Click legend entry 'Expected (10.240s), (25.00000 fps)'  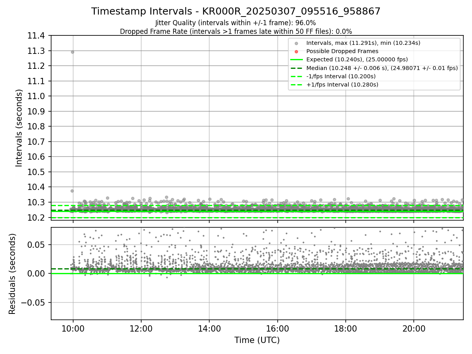tap(357, 59)
